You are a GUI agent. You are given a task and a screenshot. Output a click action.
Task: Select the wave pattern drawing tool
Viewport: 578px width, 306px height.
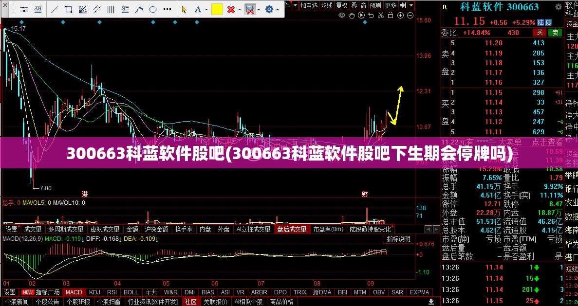(x=139, y=9)
